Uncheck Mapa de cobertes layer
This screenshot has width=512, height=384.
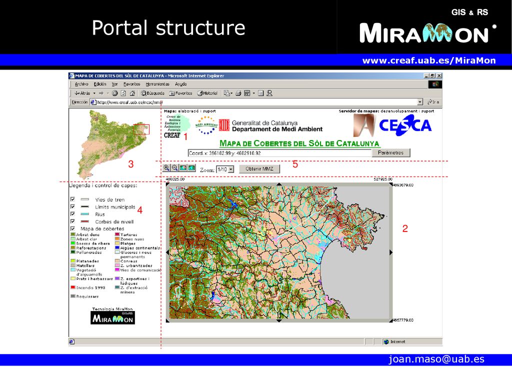[x=72, y=228]
